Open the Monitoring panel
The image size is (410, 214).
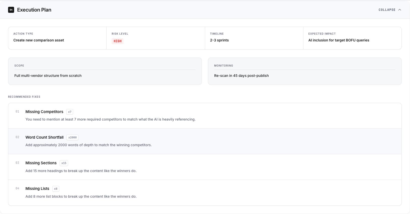304,71
